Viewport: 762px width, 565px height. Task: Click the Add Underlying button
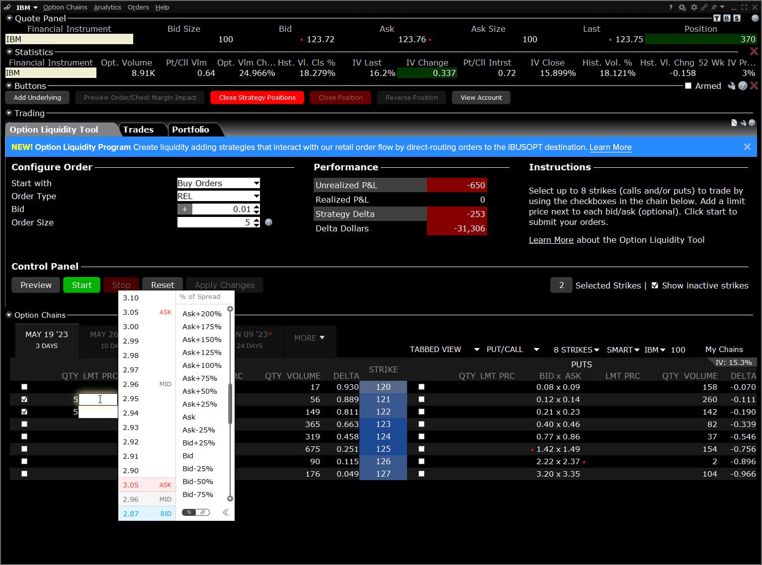coord(37,97)
